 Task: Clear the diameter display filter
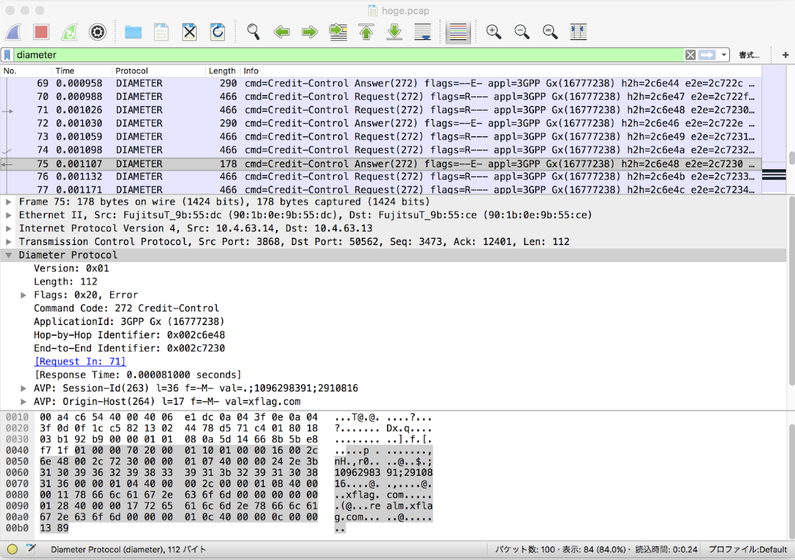(x=690, y=55)
